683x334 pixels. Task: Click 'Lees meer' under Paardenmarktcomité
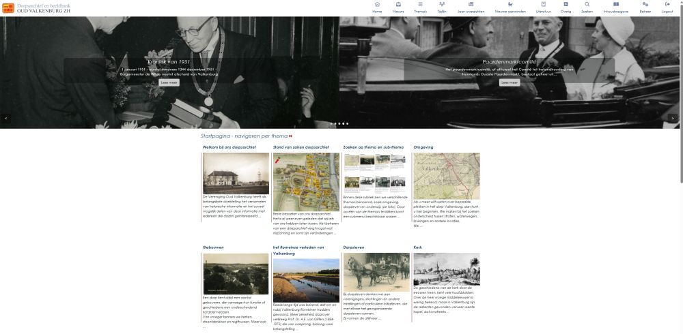coord(510,82)
